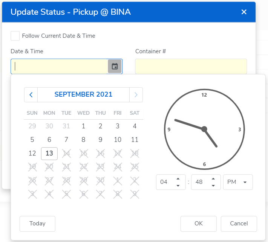Go to previous month using left chevron

pyautogui.click(x=31, y=95)
